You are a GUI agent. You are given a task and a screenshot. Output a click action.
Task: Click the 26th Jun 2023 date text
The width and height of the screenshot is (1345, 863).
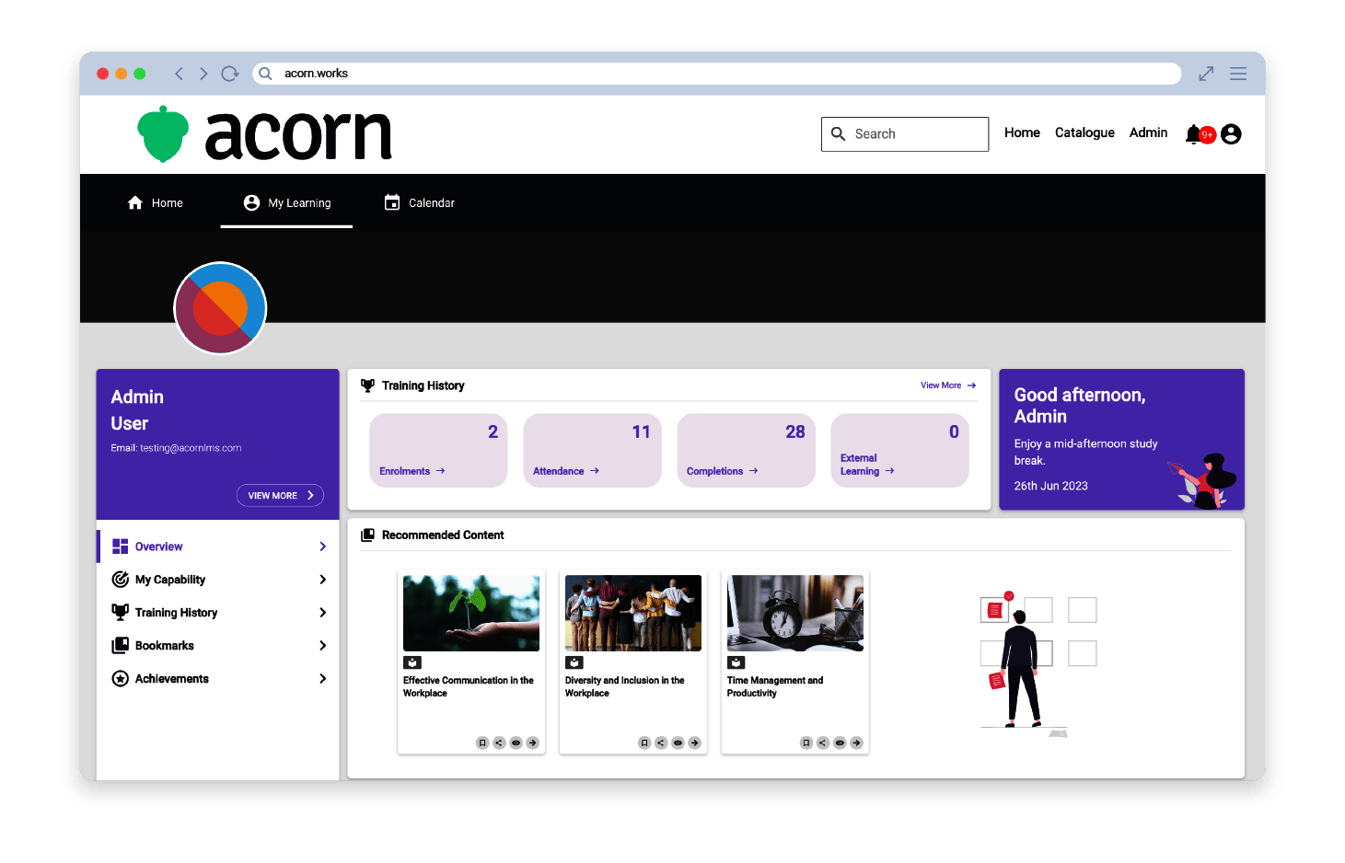coord(1050,486)
